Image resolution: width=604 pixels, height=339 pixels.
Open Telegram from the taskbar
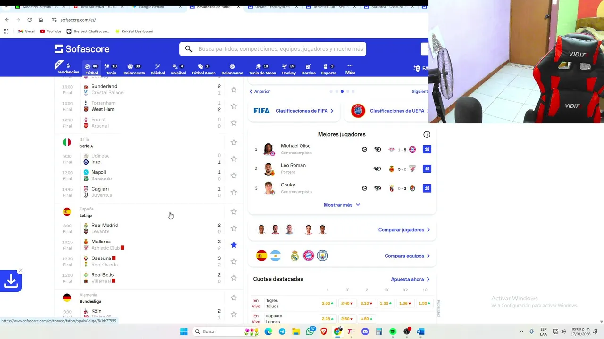point(282,331)
